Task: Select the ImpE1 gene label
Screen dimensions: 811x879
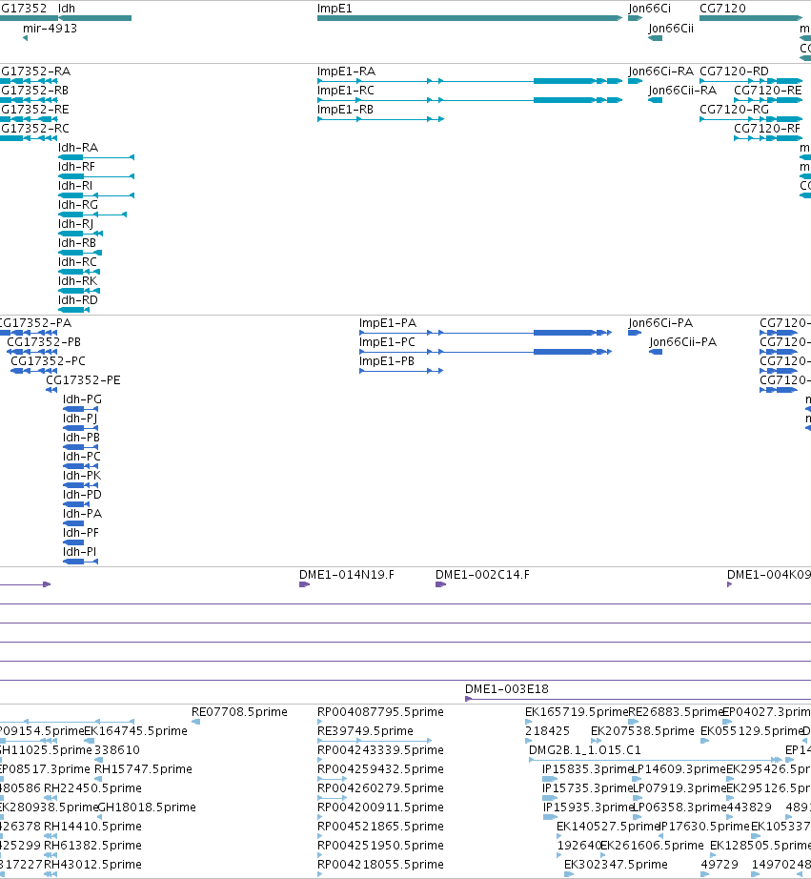Action: click(x=335, y=9)
